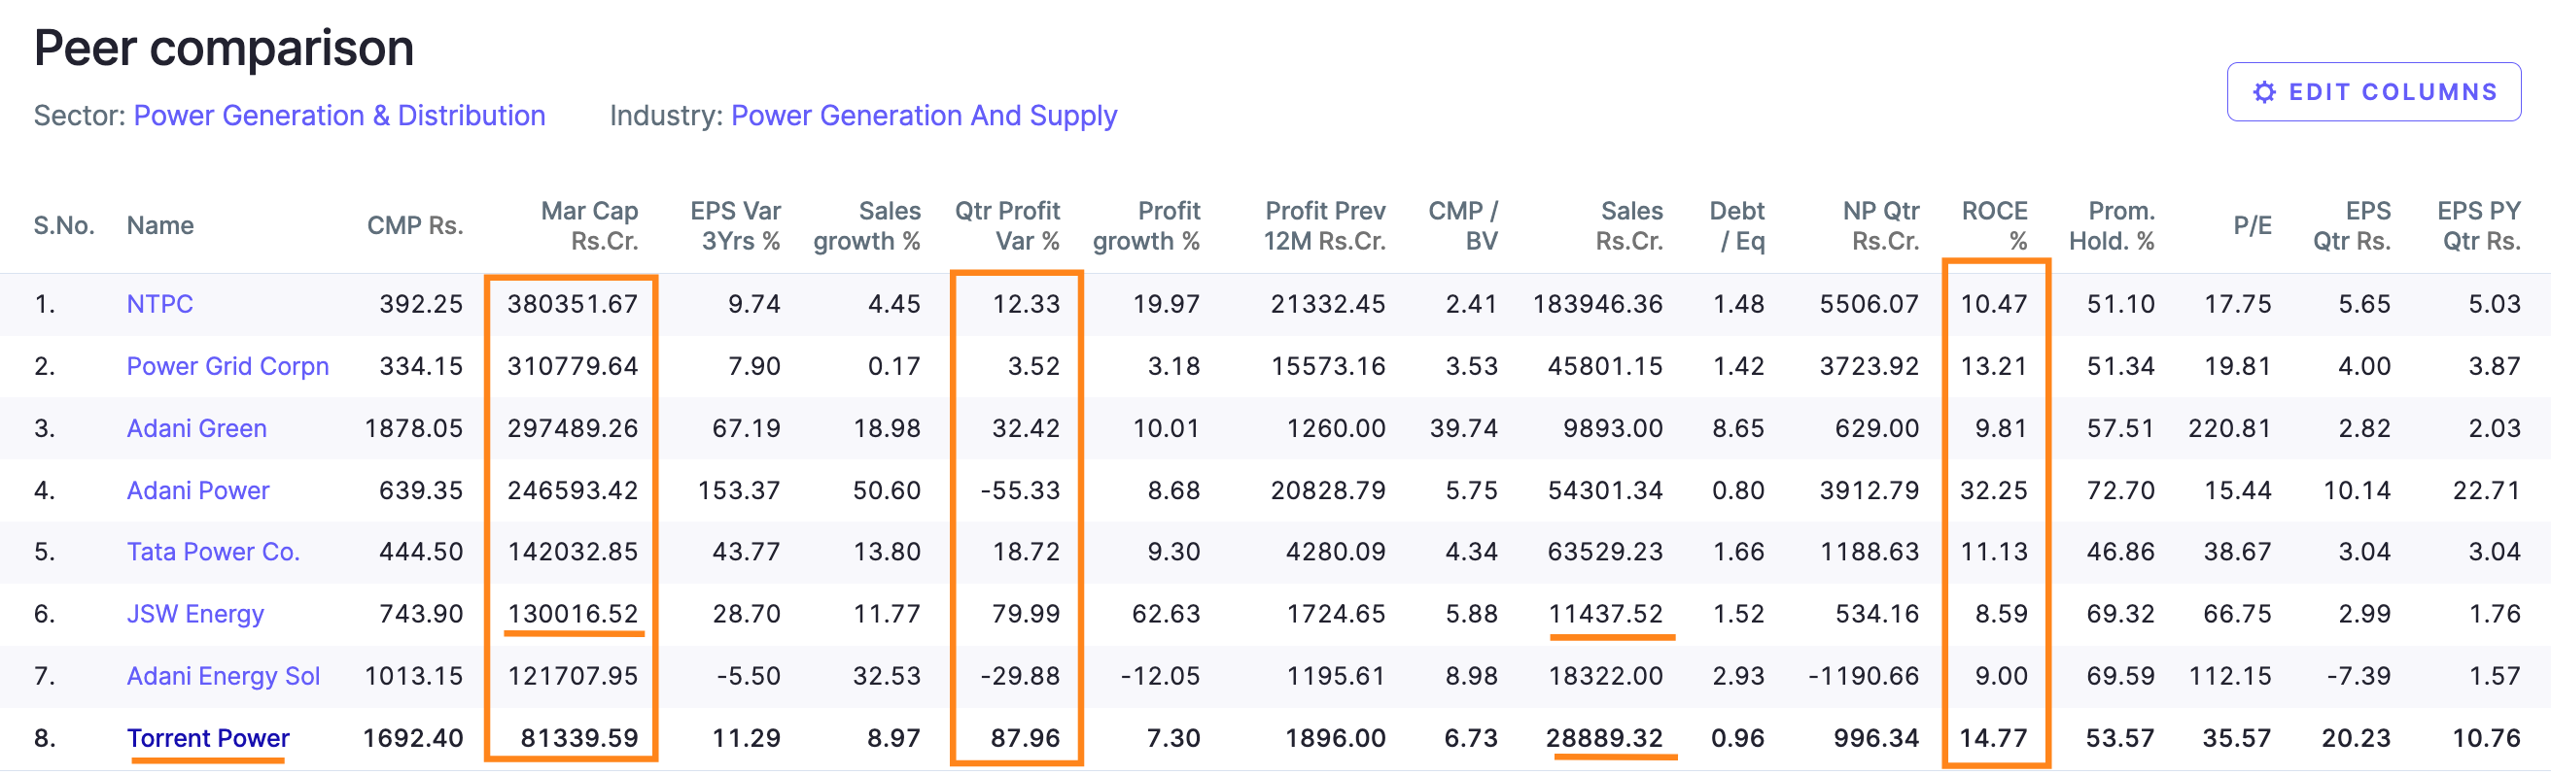The width and height of the screenshot is (2551, 775).
Task: Click Adani Energy Sol NP Qtr -1190.66
Action: click(1863, 677)
